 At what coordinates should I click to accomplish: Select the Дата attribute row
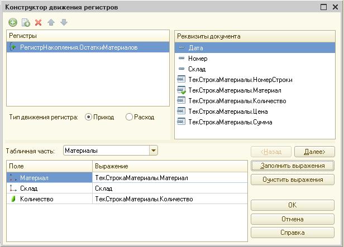tap(255, 48)
